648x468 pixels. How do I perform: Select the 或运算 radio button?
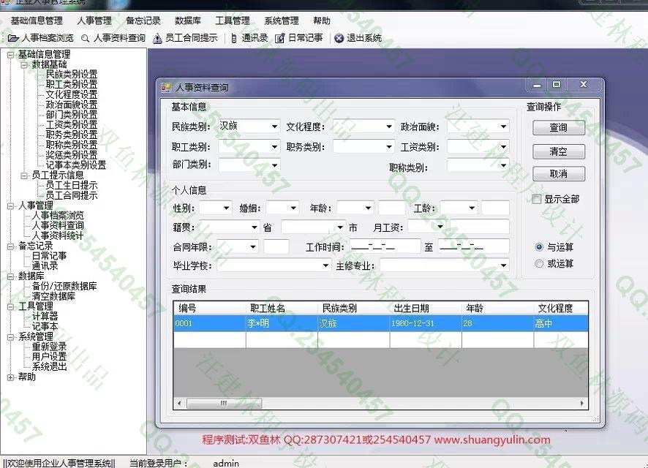(x=539, y=263)
